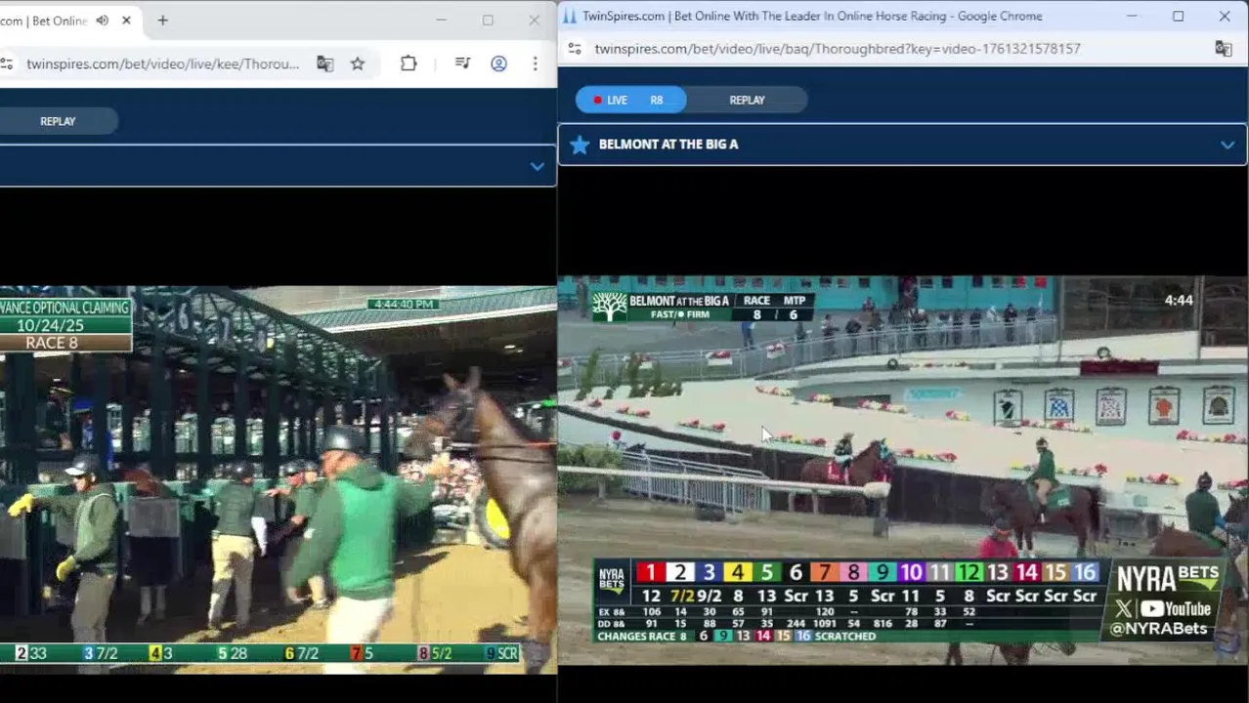Image resolution: width=1249 pixels, height=703 pixels.
Task: Expand the Belmont track dropdown chevron
Action: click(1227, 145)
